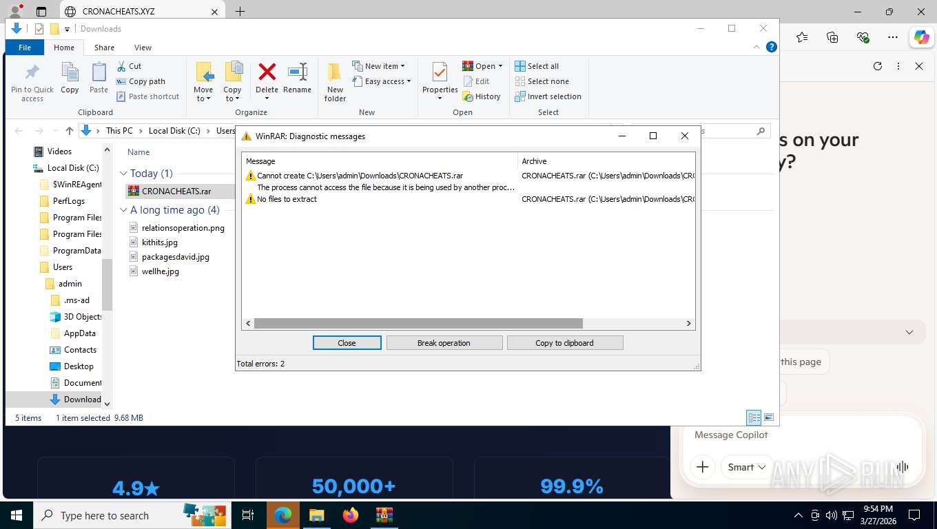Select admin folder in navigation tree
The width and height of the screenshot is (937, 529).
[x=70, y=284]
